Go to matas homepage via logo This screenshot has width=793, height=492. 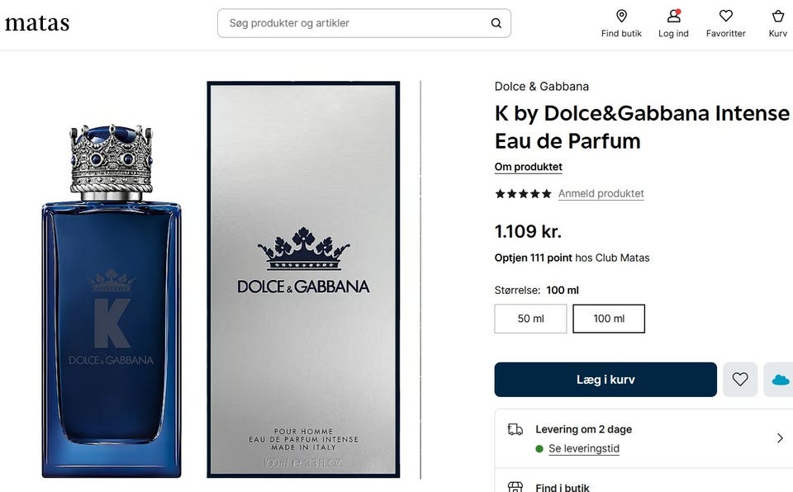click(x=37, y=23)
